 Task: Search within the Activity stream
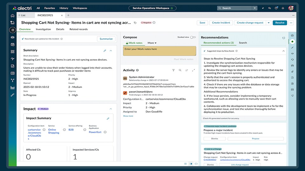[180, 70]
